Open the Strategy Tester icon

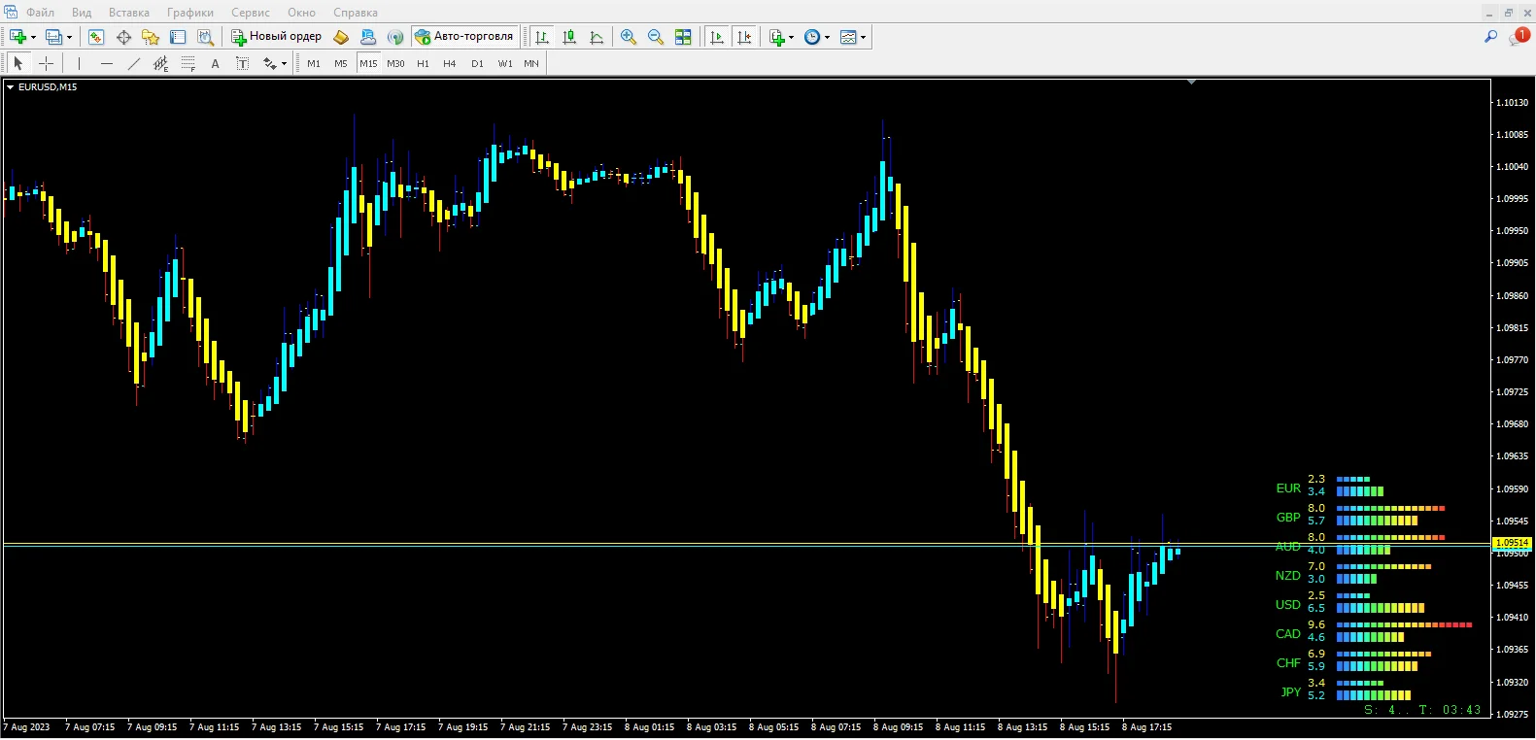click(x=205, y=37)
